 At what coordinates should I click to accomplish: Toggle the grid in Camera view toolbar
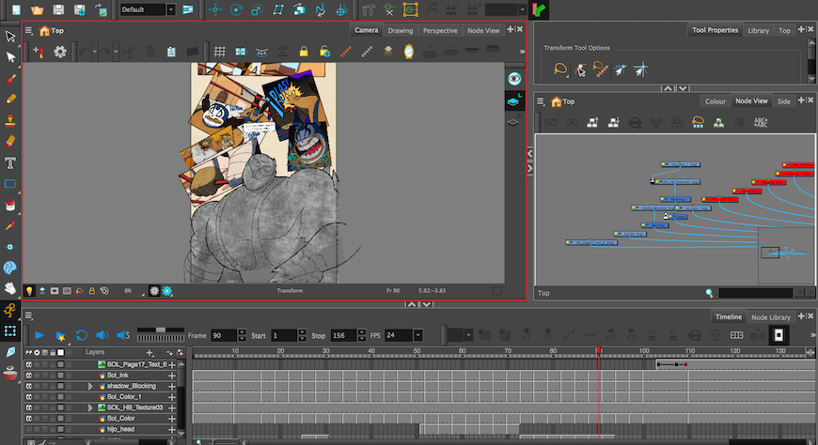click(x=220, y=51)
